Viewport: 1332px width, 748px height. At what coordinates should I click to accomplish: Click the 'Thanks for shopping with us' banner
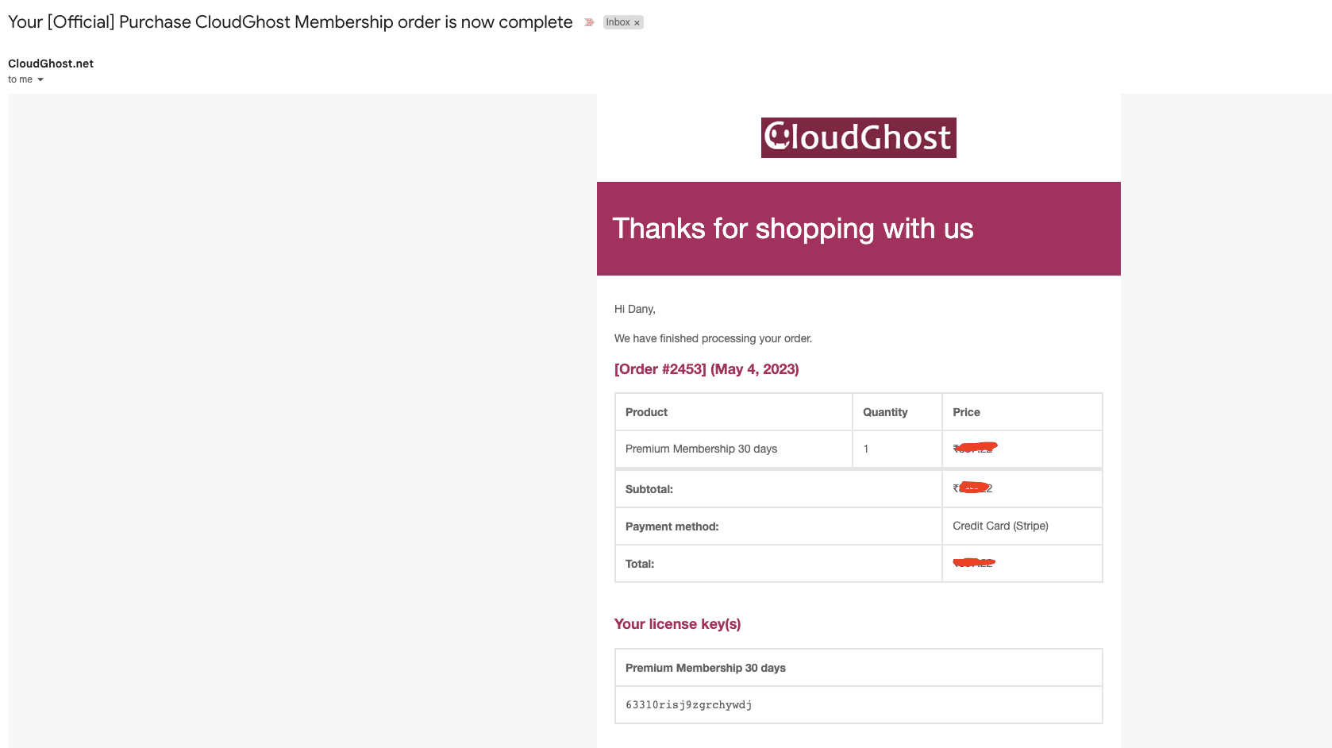[x=792, y=229]
